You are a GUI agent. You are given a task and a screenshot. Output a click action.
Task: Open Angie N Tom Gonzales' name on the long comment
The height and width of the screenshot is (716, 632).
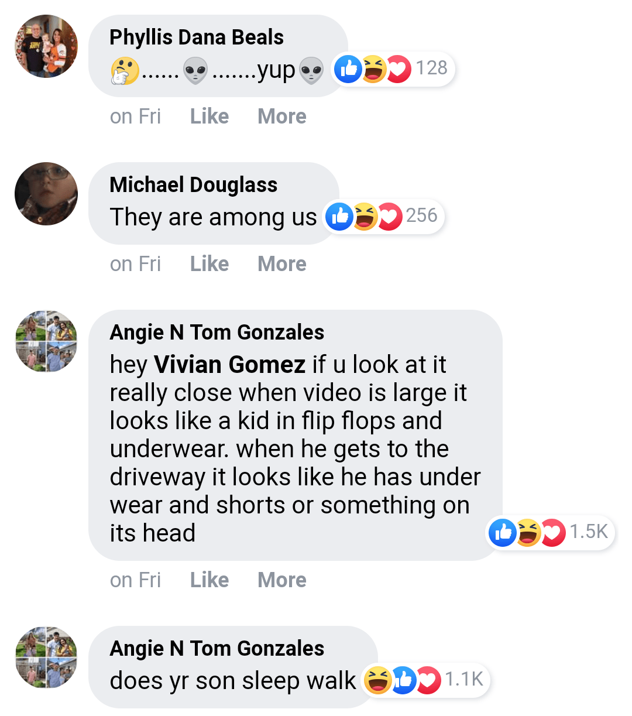[217, 333]
